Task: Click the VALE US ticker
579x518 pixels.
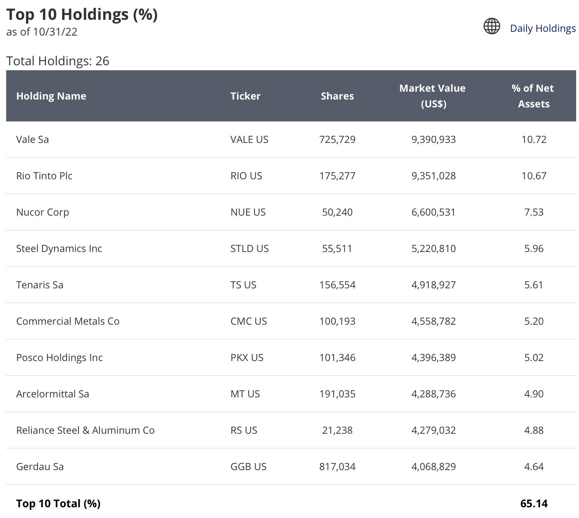Action: coord(249,139)
